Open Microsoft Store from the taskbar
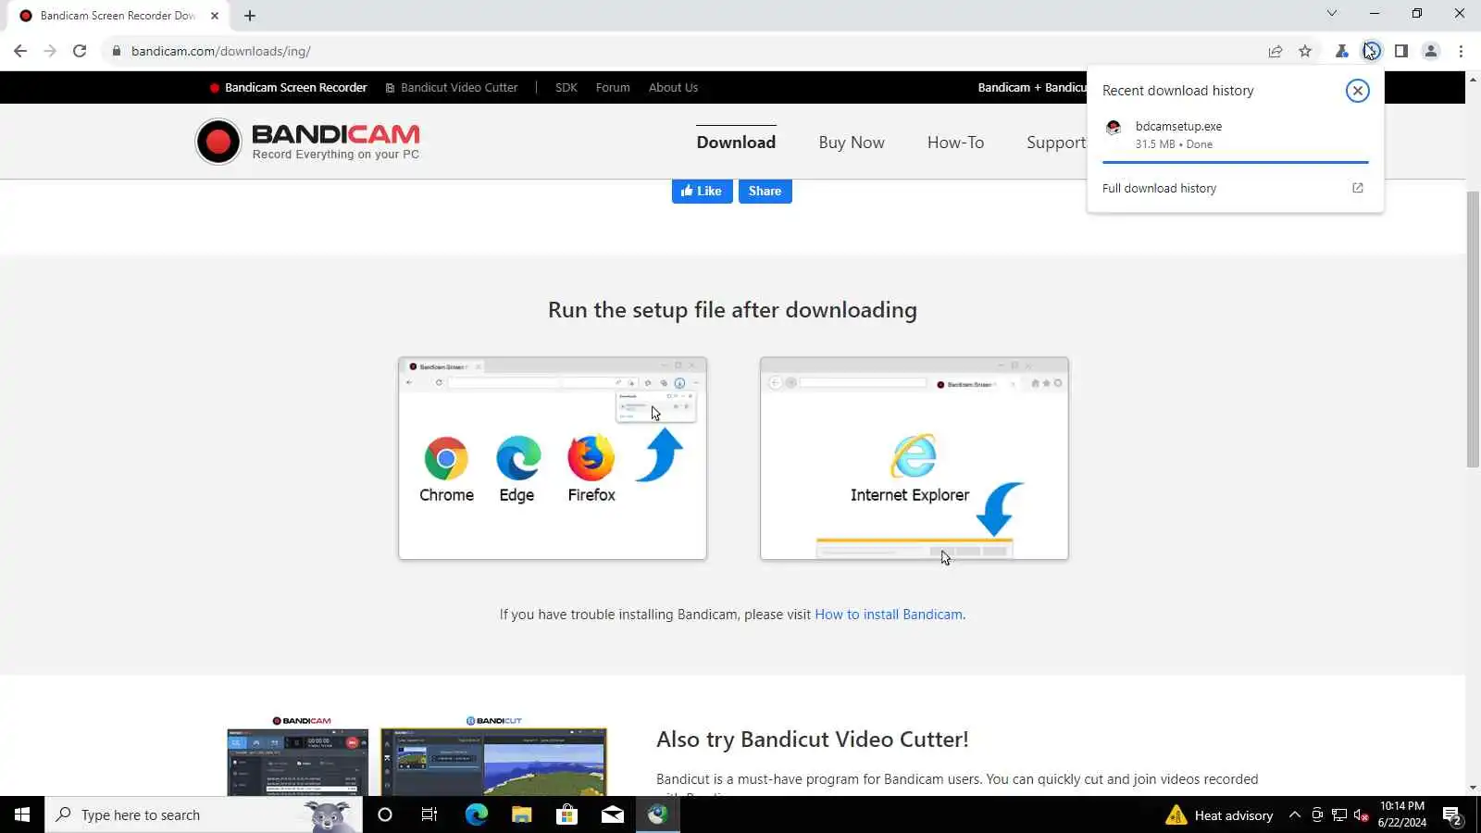 tap(566, 814)
